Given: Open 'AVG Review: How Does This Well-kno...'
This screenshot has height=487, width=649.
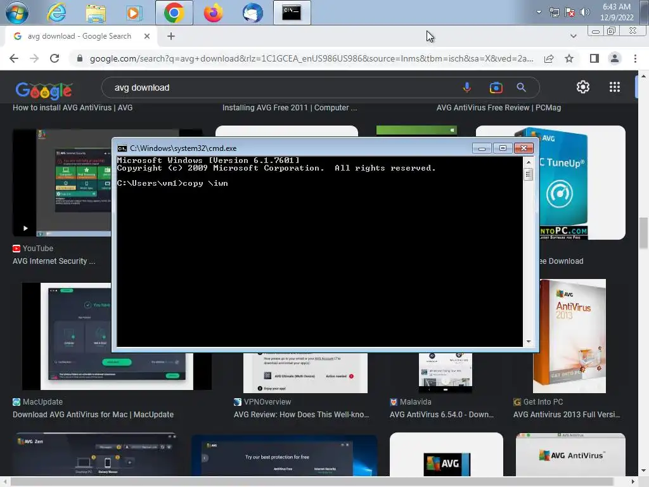Looking at the screenshot, I should pyautogui.click(x=301, y=415).
